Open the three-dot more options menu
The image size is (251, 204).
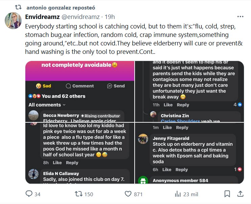[x=240, y=17]
